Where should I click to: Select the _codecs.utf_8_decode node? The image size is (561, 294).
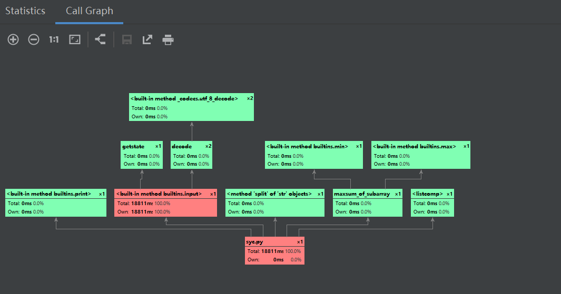tap(192, 107)
